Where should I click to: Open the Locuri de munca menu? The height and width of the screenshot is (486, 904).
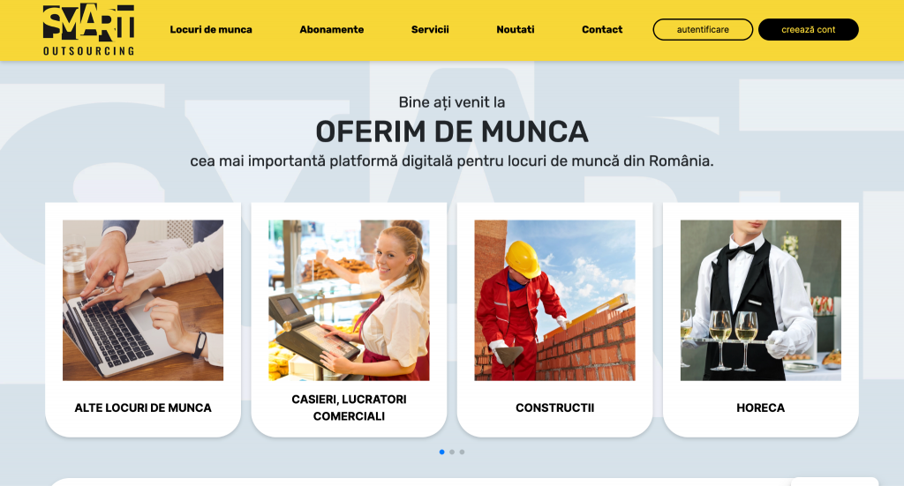click(x=211, y=29)
